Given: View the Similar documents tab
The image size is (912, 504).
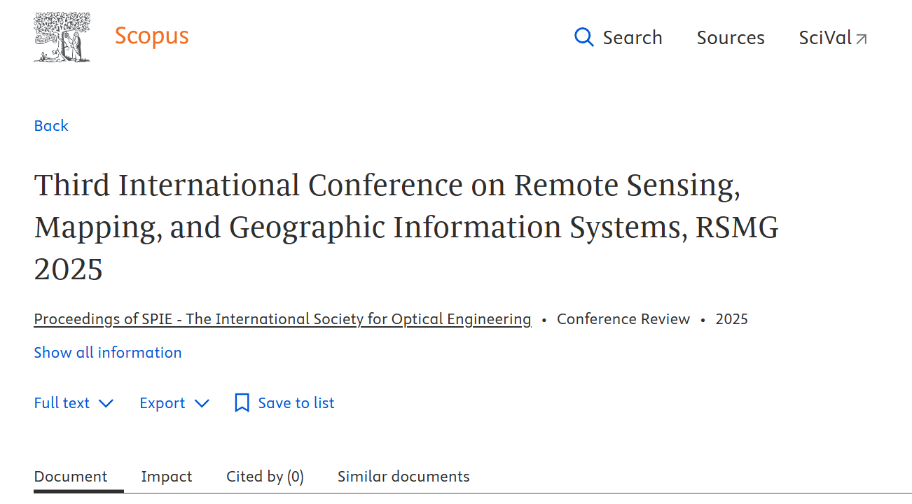Looking at the screenshot, I should pyautogui.click(x=403, y=477).
